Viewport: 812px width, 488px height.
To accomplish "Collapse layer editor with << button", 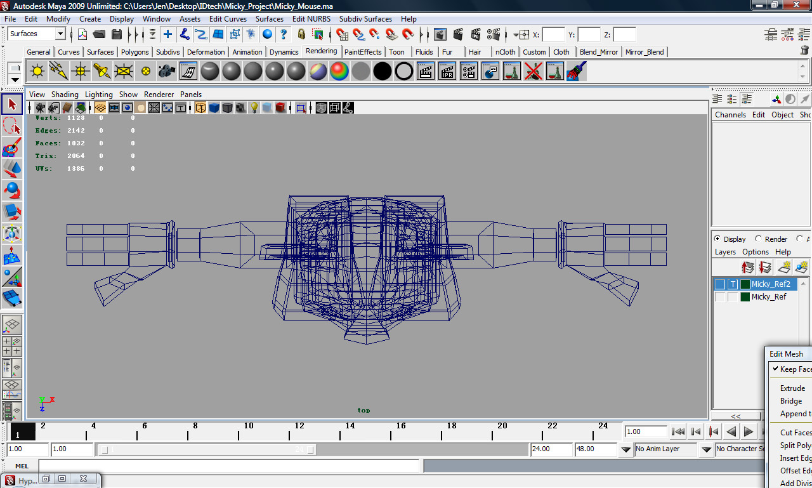I will pyautogui.click(x=736, y=416).
